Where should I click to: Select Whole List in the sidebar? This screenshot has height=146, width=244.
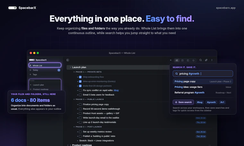tap(45, 65)
